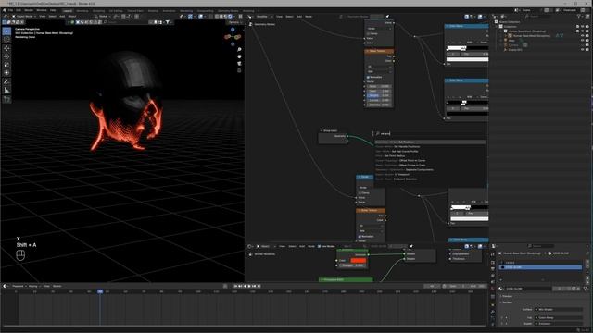The image size is (593, 333).
Task: Click the Blender logo icon in menu bar
Action: point(4,10)
